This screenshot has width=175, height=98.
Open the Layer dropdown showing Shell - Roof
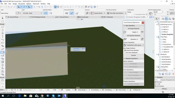(x=32, y=13)
